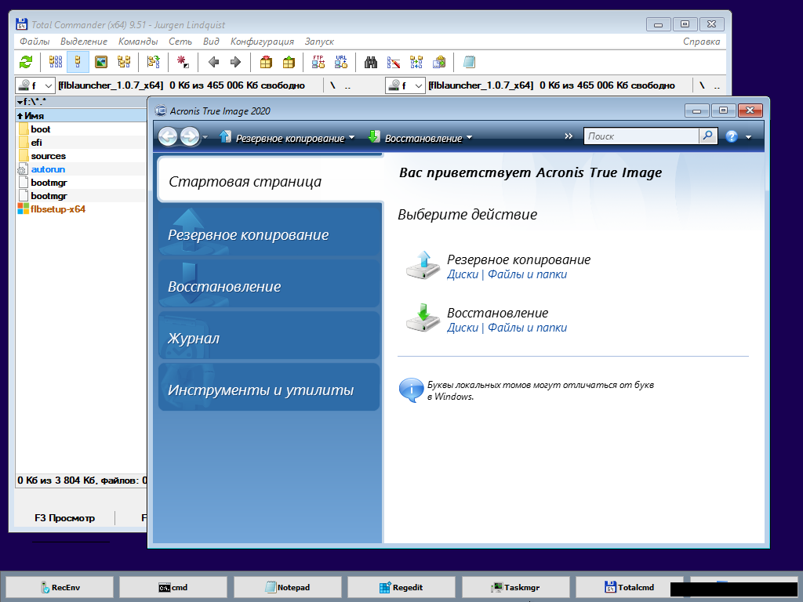Select the brief view icon in Total Commander
The height and width of the screenshot is (602, 803).
click(x=56, y=63)
